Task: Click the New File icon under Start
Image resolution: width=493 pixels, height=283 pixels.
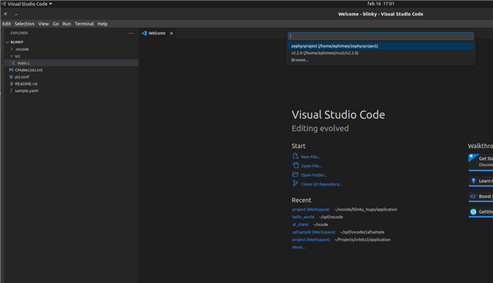Action: [295, 156]
